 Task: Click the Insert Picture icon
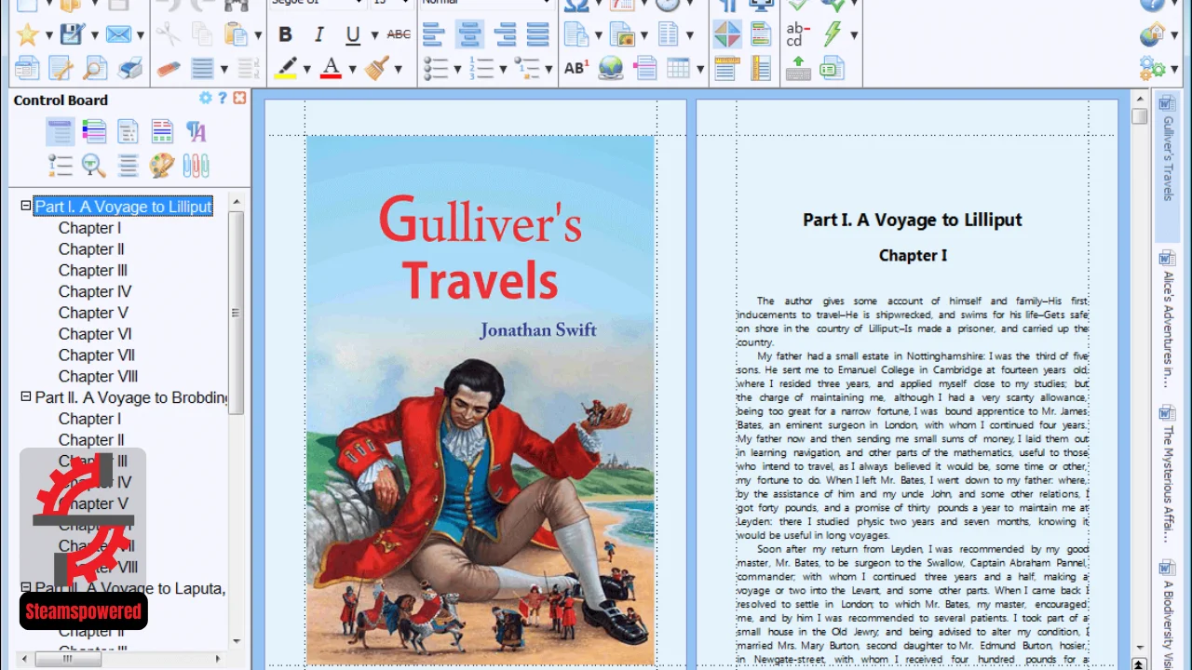point(622,35)
